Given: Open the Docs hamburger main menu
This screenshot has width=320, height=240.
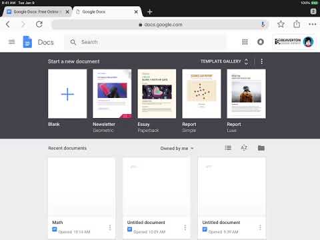Looking at the screenshot, I should [x=12, y=42].
